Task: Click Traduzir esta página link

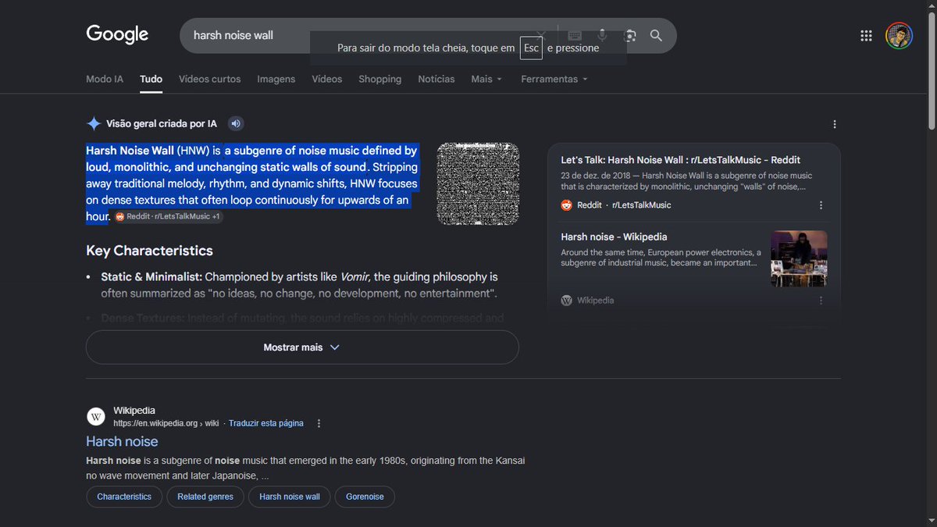Action: pyautogui.click(x=266, y=423)
